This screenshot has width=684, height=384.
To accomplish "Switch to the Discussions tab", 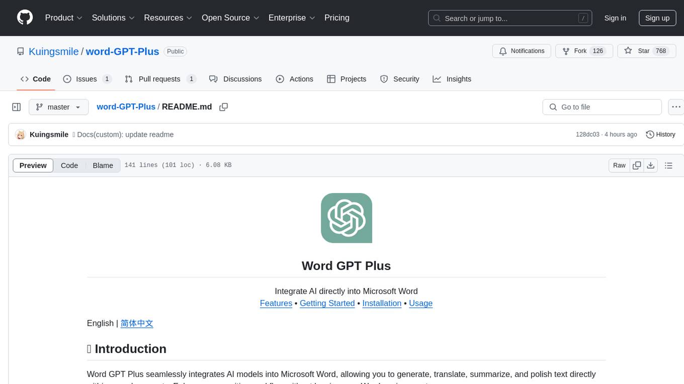I will (235, 79).
